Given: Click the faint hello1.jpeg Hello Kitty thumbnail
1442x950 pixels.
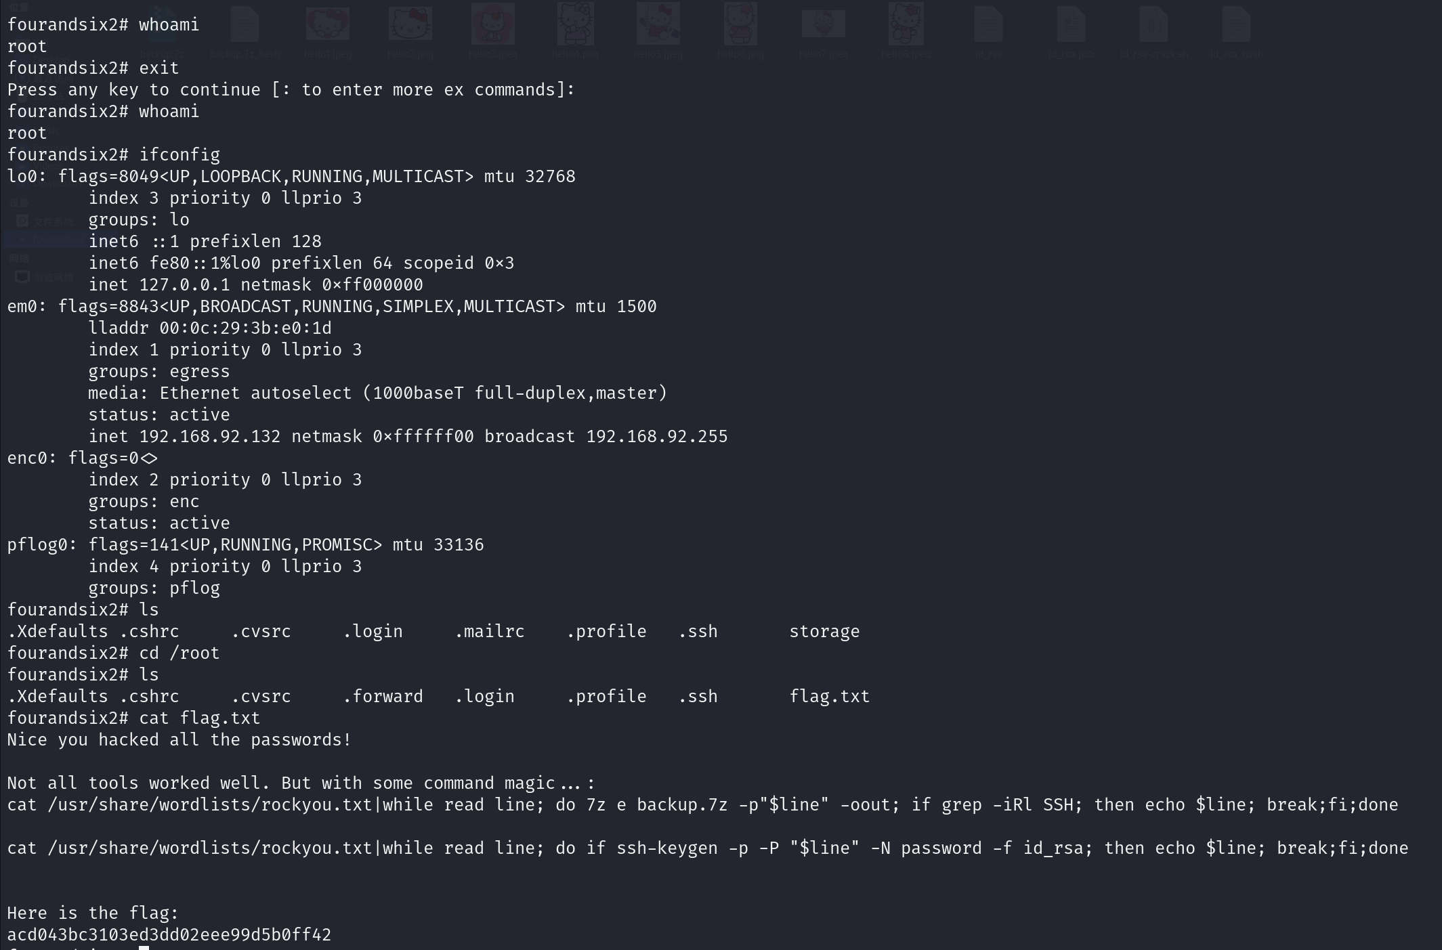Looking at the screenshot, I should (x=328, y=24).
